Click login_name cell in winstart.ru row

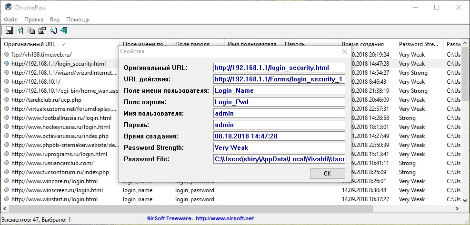(138, 199)
